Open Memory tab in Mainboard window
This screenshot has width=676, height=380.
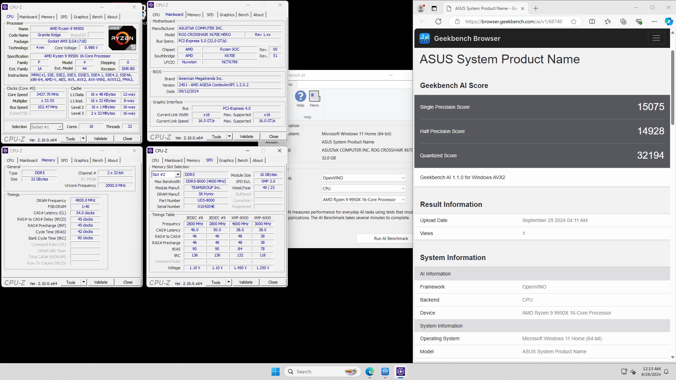tap(194, 15)
